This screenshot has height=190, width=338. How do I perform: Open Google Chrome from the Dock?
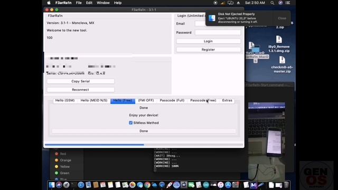point(147,185)
